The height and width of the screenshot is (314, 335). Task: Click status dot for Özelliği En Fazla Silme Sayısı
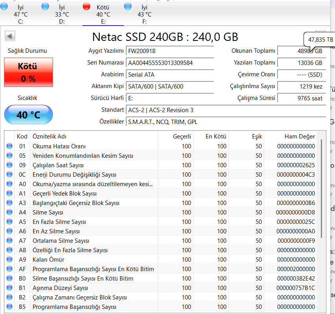tap(9, 250)
